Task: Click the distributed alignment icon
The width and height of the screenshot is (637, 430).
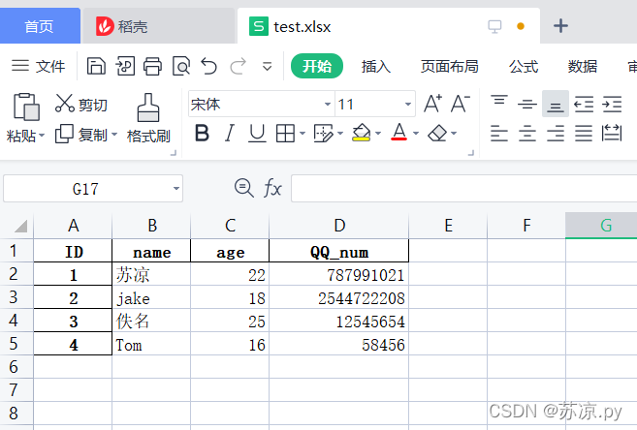Action: 612,133
